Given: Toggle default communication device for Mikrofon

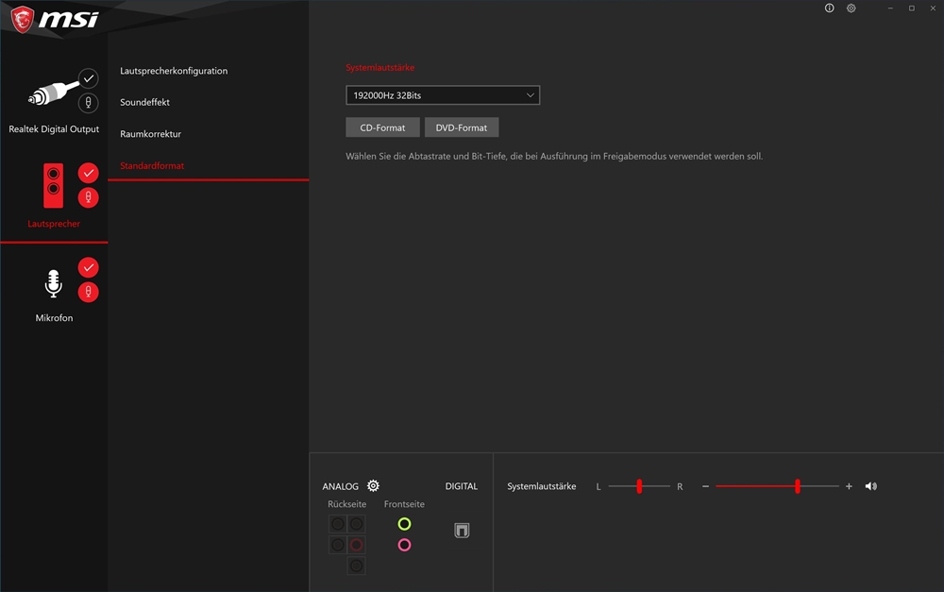Looking at the screenshot, I should click(89, 292).
